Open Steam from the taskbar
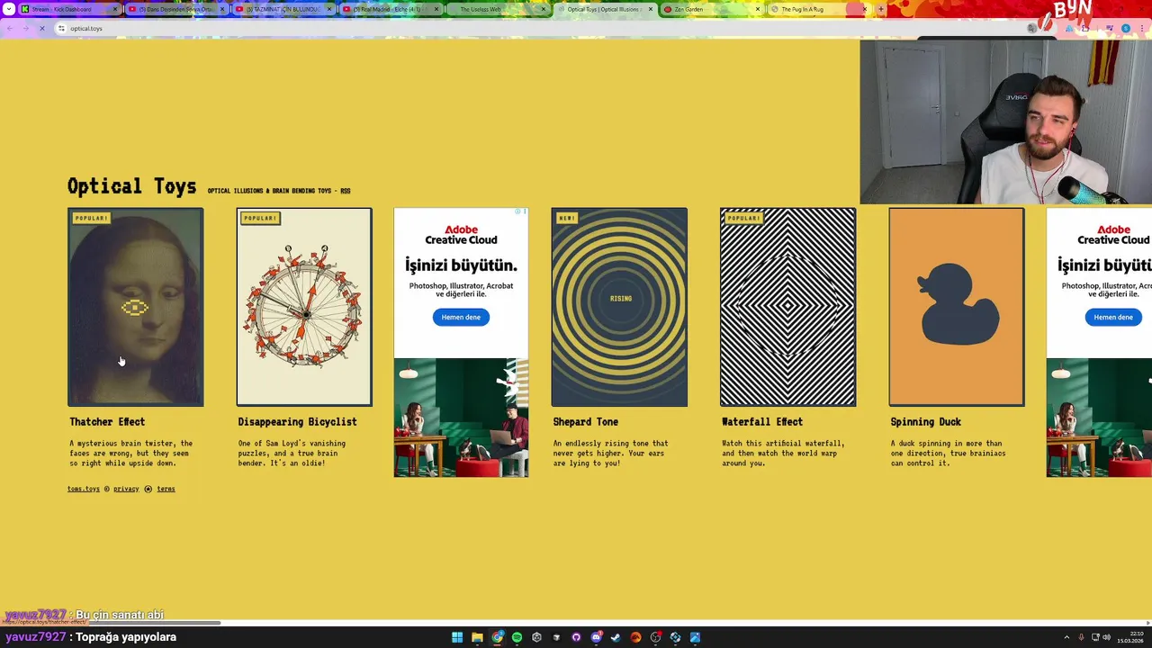1152x648 pixels. coord(616,637)
